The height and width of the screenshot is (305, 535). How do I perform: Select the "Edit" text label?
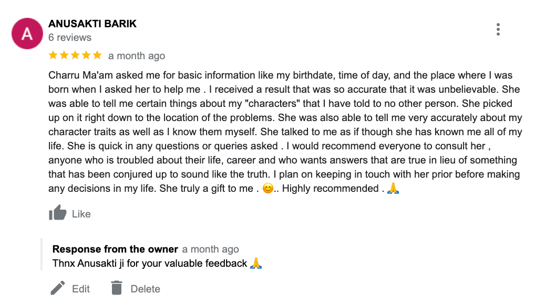tap(81, 289)
